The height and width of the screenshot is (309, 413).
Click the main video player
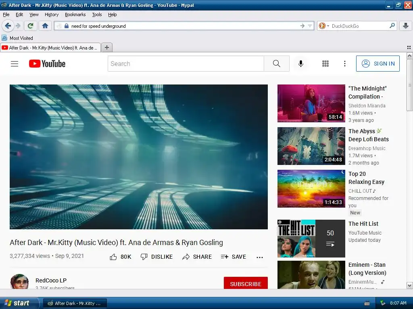(x=139, y=157)
